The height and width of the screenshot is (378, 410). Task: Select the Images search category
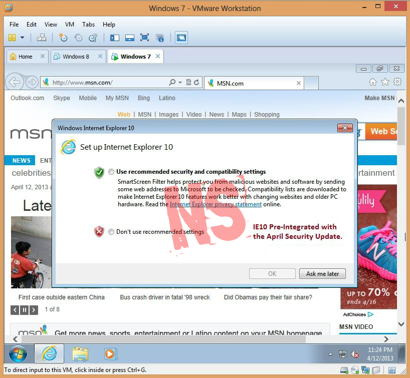(x=168, y=115)
